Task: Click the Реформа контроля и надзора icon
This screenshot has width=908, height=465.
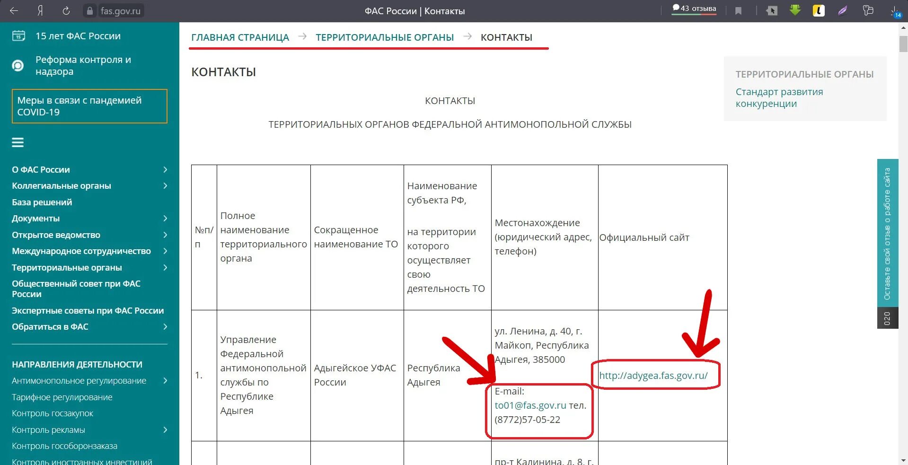Action: pyautogui.click(x=18, y=65)
